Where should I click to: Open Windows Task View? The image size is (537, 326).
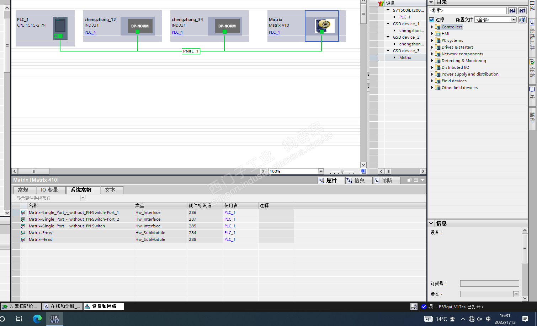coord(19,319)
